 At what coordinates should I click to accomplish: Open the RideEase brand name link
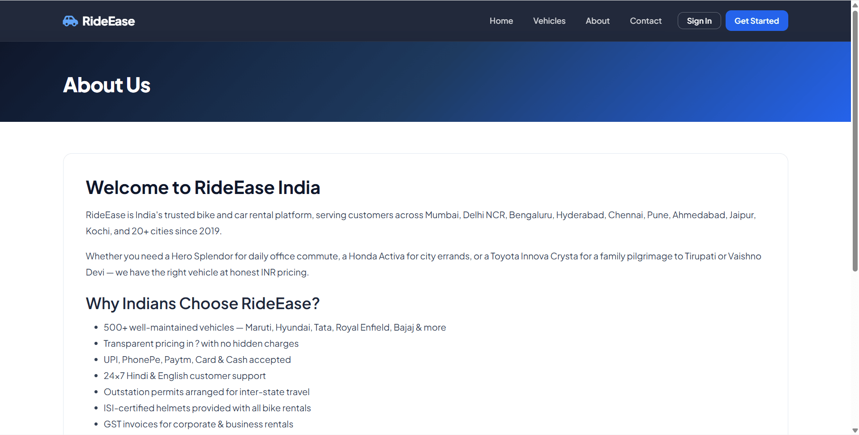[108, 21]
